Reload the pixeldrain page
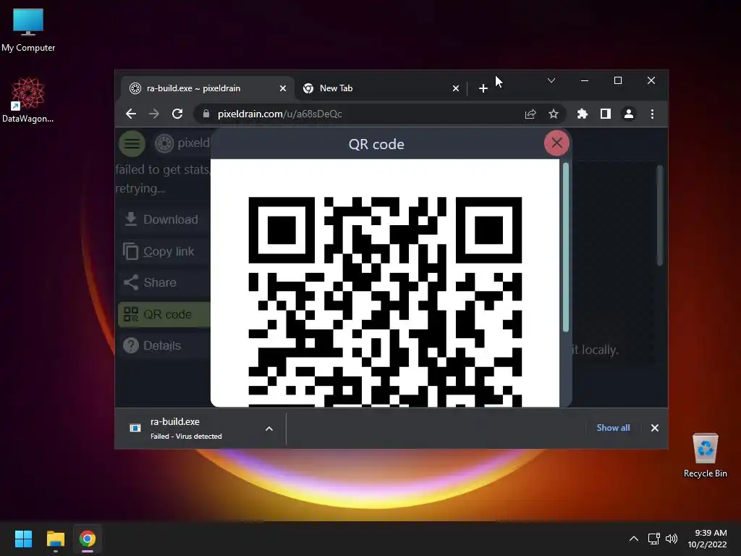 (x=177, y=114)
